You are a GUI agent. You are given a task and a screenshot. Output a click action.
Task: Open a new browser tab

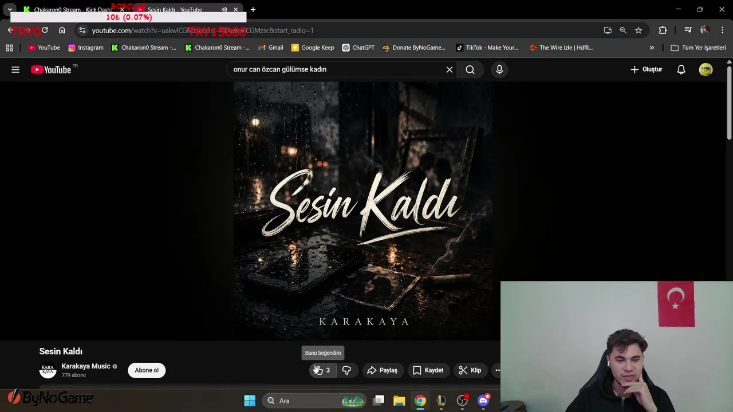[x=253, y=10]
